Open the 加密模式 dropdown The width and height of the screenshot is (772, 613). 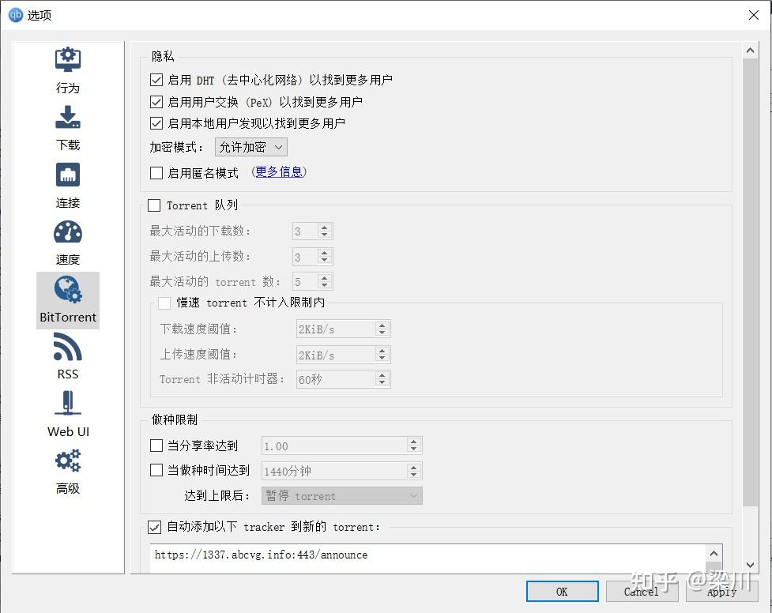pos(250,146)
